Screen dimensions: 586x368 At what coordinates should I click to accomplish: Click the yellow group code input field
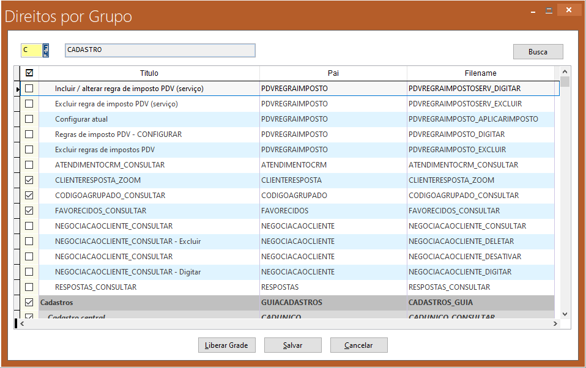31,50
